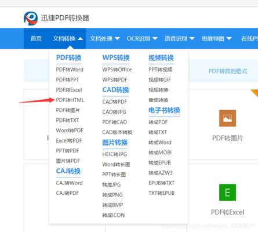Choose 转成EPUB under 电子书转换
This screenshot has width=258, height=232.
(159, 163)
